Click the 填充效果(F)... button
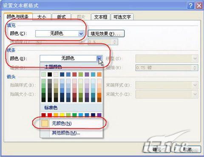204x157 pixels. (106, 34)
